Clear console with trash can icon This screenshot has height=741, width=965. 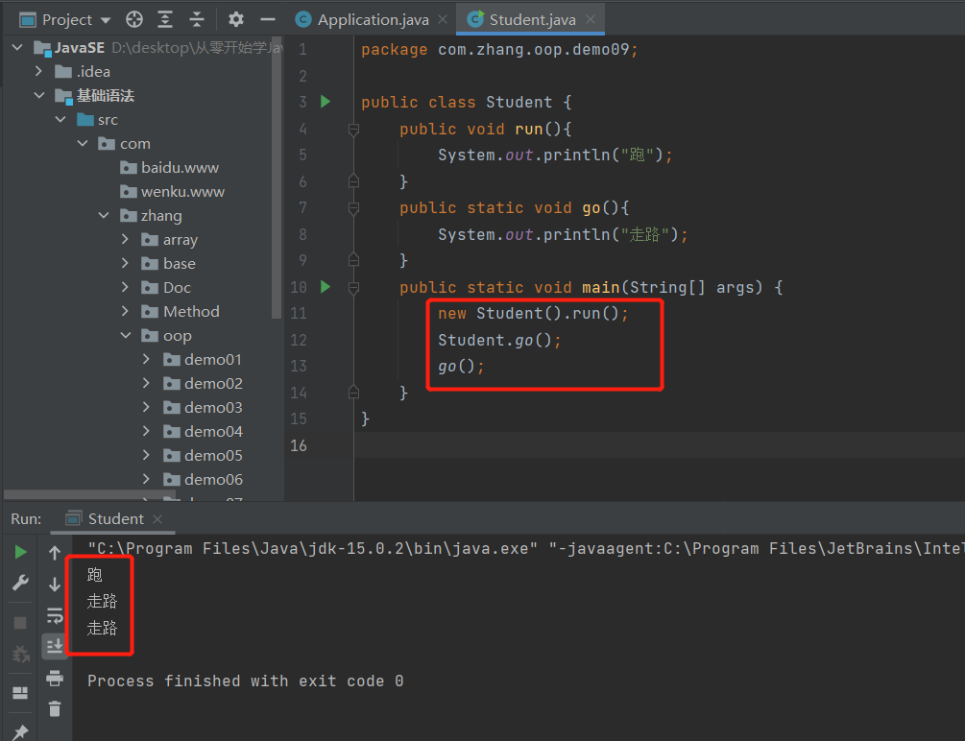coord(55,709)
